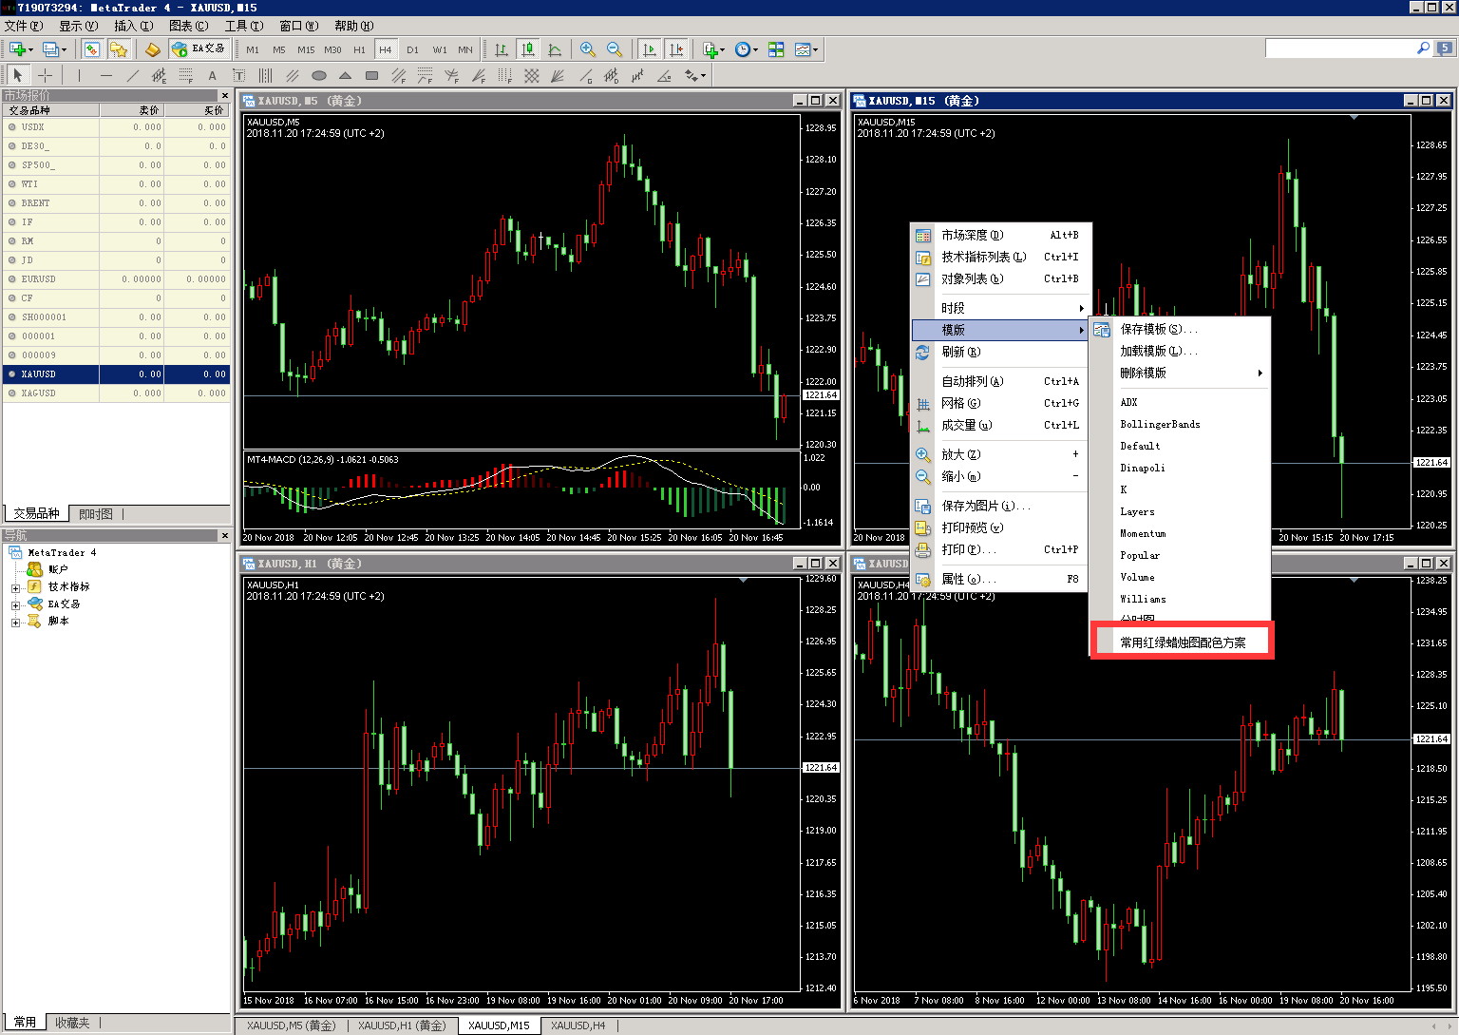Image resolution: width=1459 pixels, height=1035 pixels.
Task: Expand the 技术指标 tree node
Action: point(15,588)
